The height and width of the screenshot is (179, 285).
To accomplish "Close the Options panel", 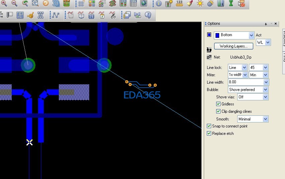I will point(276,24).
